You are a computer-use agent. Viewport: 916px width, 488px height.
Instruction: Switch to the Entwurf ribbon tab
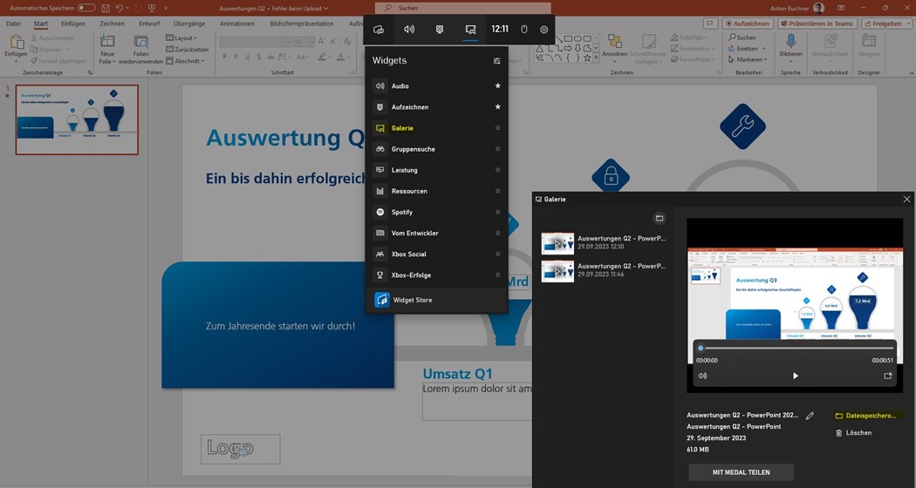pyautogui.click(x=149, y=24)
